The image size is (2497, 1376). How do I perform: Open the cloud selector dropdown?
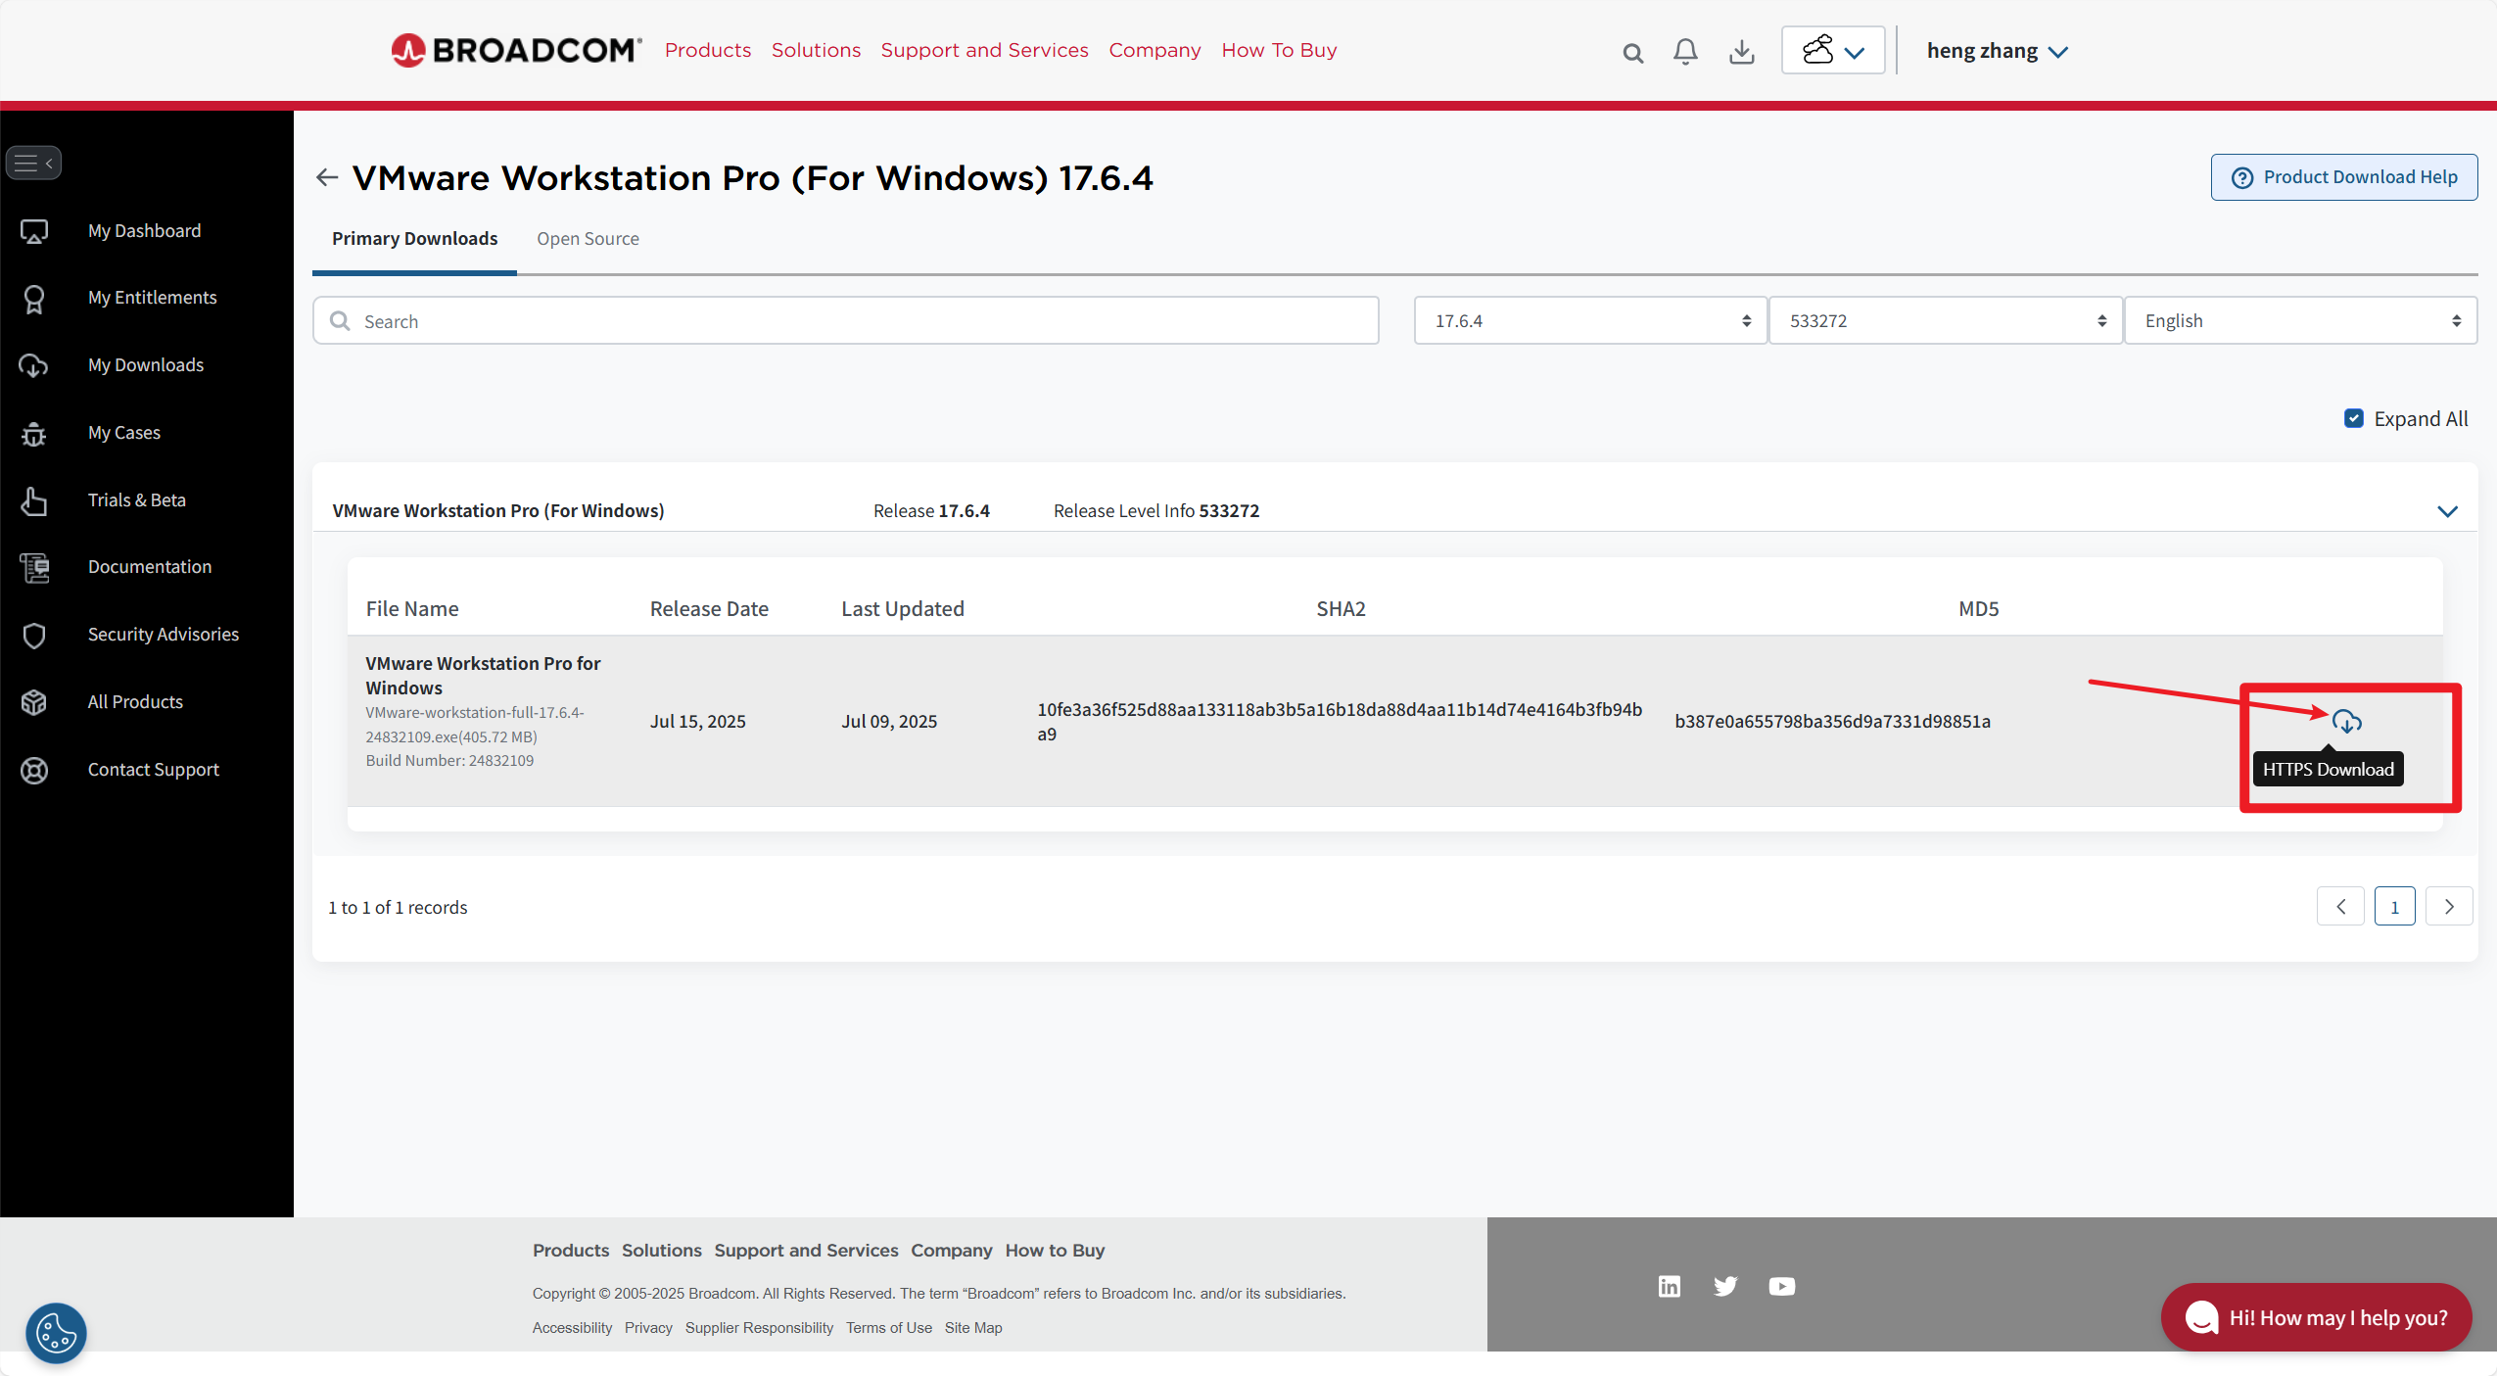(x=1833, y=50)
